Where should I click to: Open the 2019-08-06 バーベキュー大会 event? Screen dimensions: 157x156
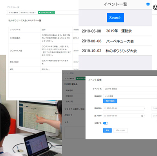pyautogui.click(x=117, y=41)
